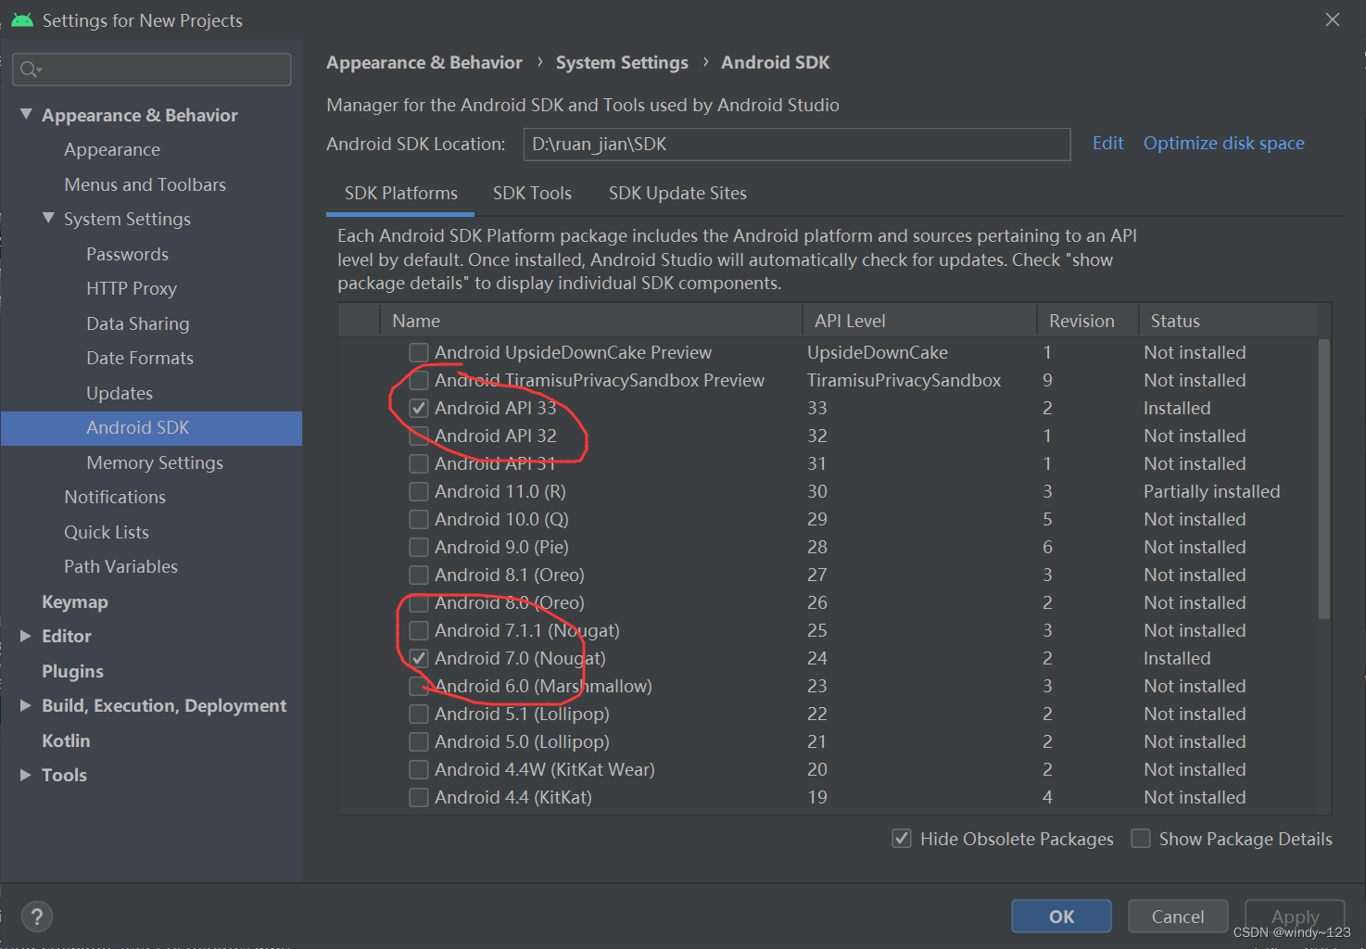Screen dimensions: 1366x949
Task: Click the SDK location path field
Action: [x=797, y=145]
